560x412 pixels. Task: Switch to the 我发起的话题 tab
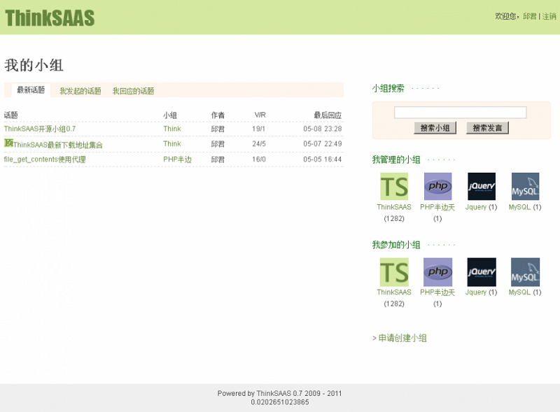point(80,91)
